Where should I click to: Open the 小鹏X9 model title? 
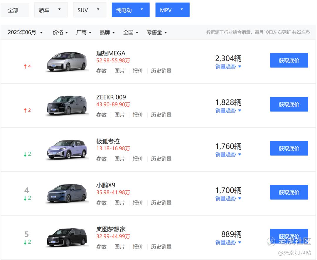pos(106,185)
